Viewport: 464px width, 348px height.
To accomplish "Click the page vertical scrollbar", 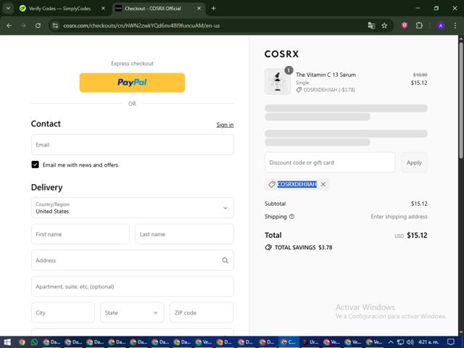I will [x=461, y=101].
